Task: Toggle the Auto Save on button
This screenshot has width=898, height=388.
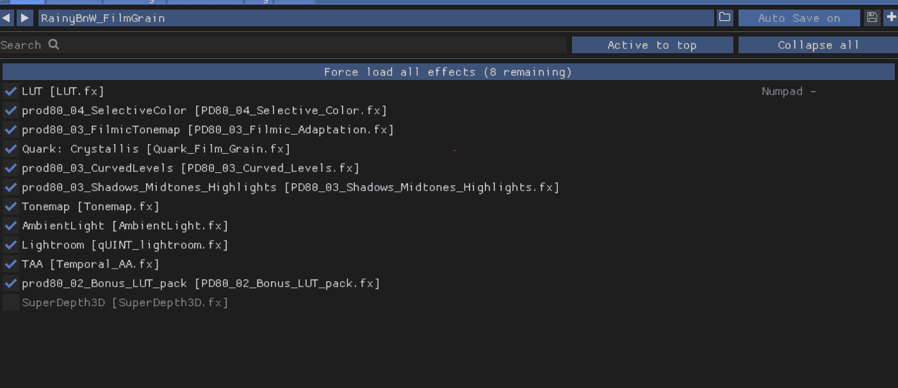Action: (x=799, y=18)
